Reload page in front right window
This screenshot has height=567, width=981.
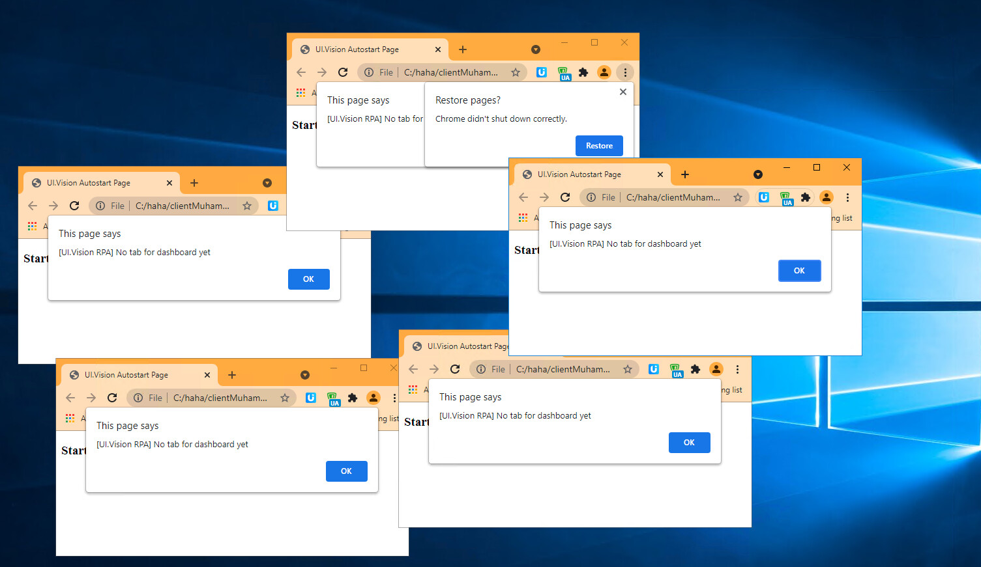(x=565, y=197)
